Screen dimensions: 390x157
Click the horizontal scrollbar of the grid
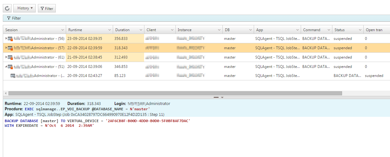click(x=175, y=93)
